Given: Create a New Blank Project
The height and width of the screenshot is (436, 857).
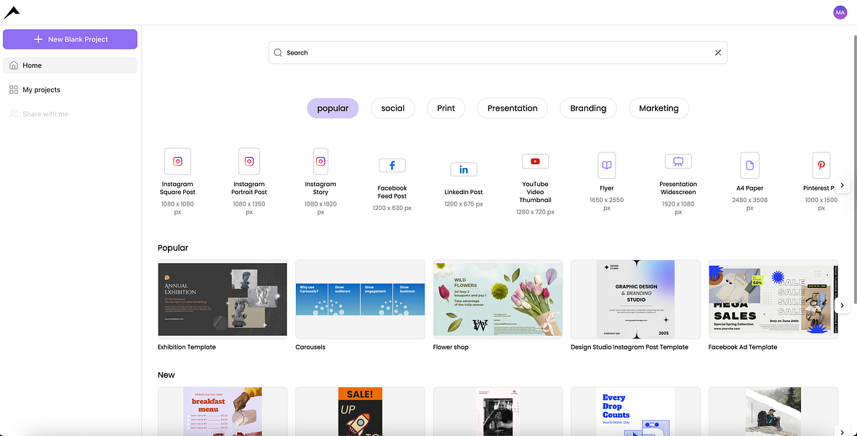Looking at the screenshot, I should [70, 39].
